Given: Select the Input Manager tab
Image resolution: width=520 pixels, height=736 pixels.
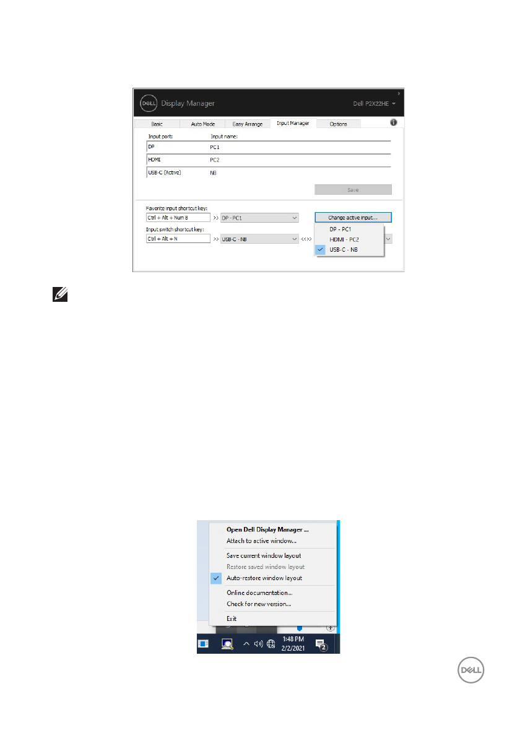Looking at the screenshot, I should click(x=293, y=123).
